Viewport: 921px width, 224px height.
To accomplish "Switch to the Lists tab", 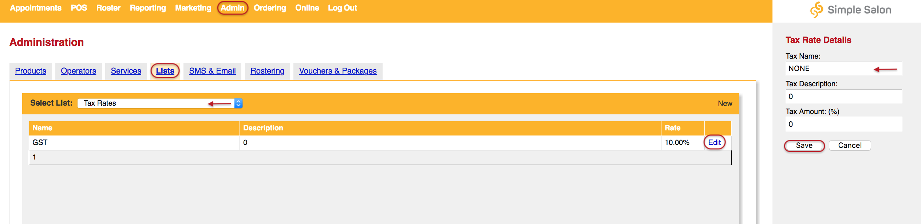I will (x=165, y=71).
